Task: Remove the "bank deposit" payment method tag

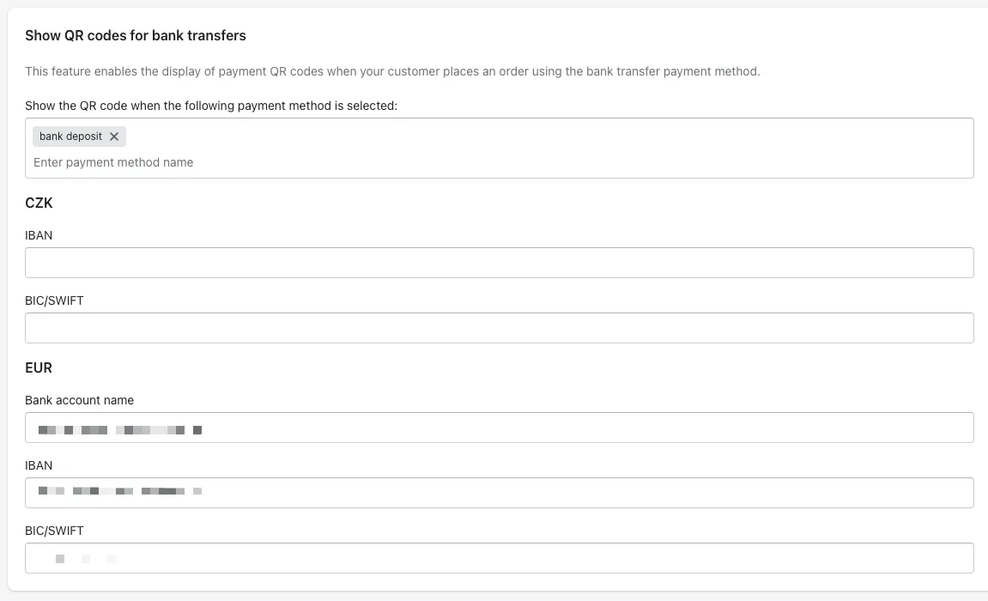Action: [114, 137]
